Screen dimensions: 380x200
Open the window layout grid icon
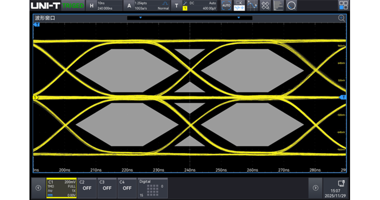click(x=343, y=6)
